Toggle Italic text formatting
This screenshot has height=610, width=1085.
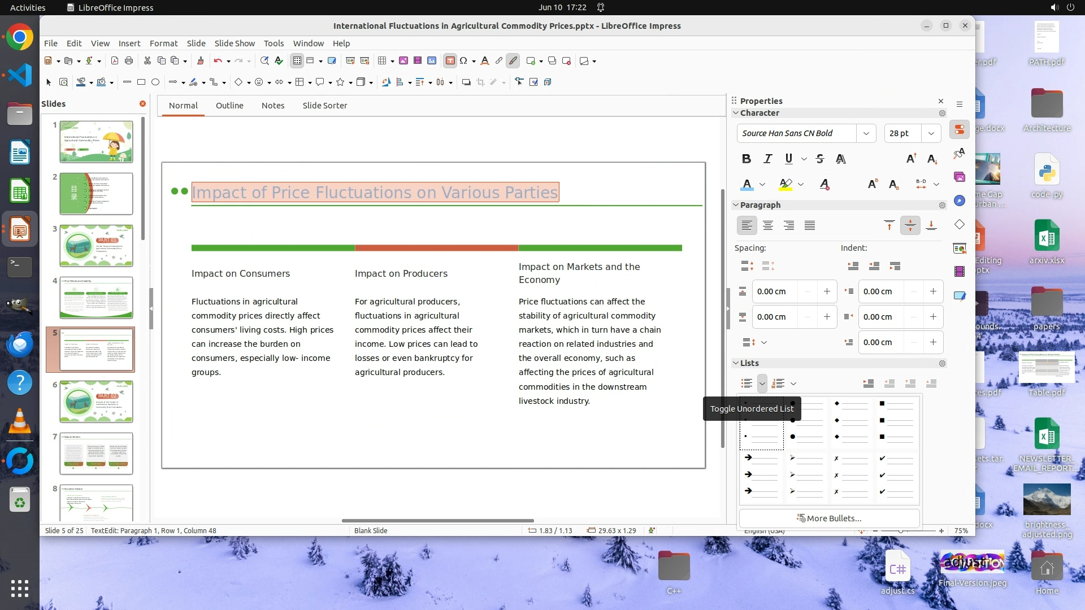coord(767,159)
